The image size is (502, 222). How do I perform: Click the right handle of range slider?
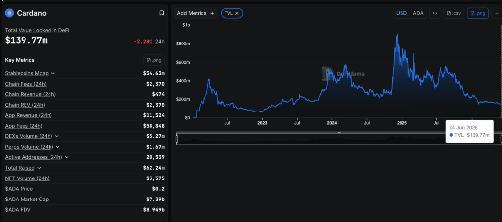501,139
